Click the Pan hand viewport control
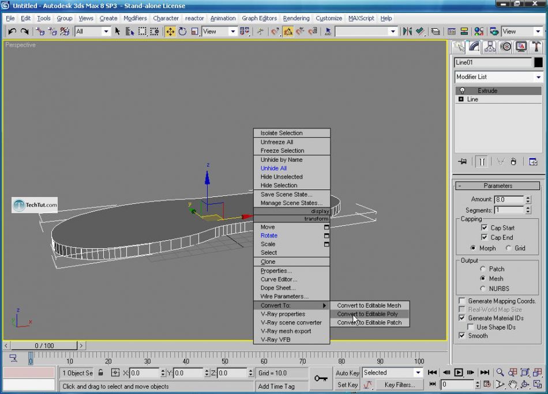Image resolution: width=548 pixels, height=394 pixels. (x=512, y=385)
